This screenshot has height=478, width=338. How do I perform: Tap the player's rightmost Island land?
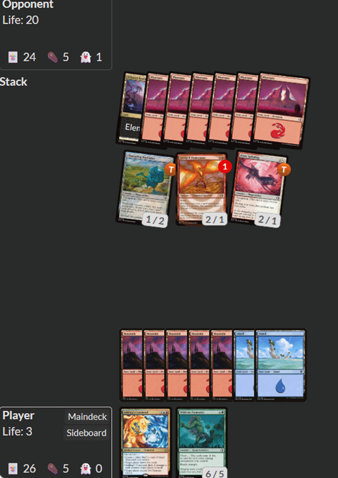click(280, 365)
